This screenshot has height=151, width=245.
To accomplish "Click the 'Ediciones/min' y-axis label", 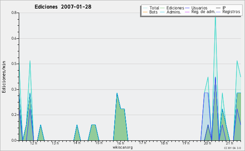I will pyautogui.click(x=4, y=77).
